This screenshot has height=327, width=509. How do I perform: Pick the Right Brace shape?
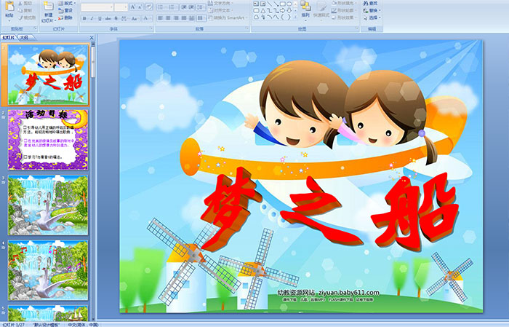[289, 17]
